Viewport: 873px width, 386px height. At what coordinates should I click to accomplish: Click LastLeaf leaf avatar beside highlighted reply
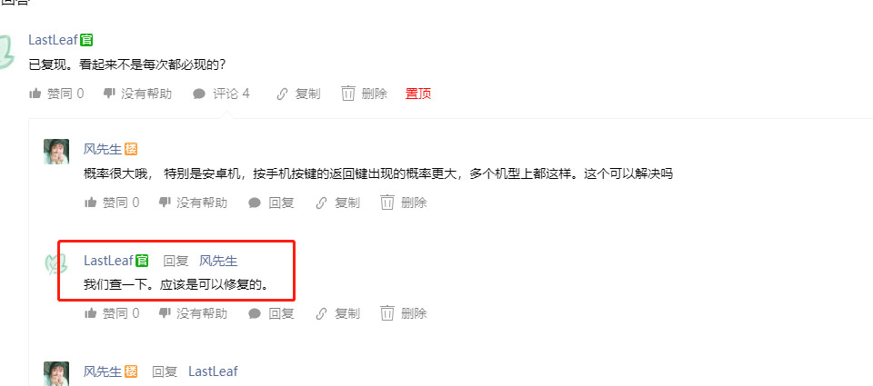56,263
